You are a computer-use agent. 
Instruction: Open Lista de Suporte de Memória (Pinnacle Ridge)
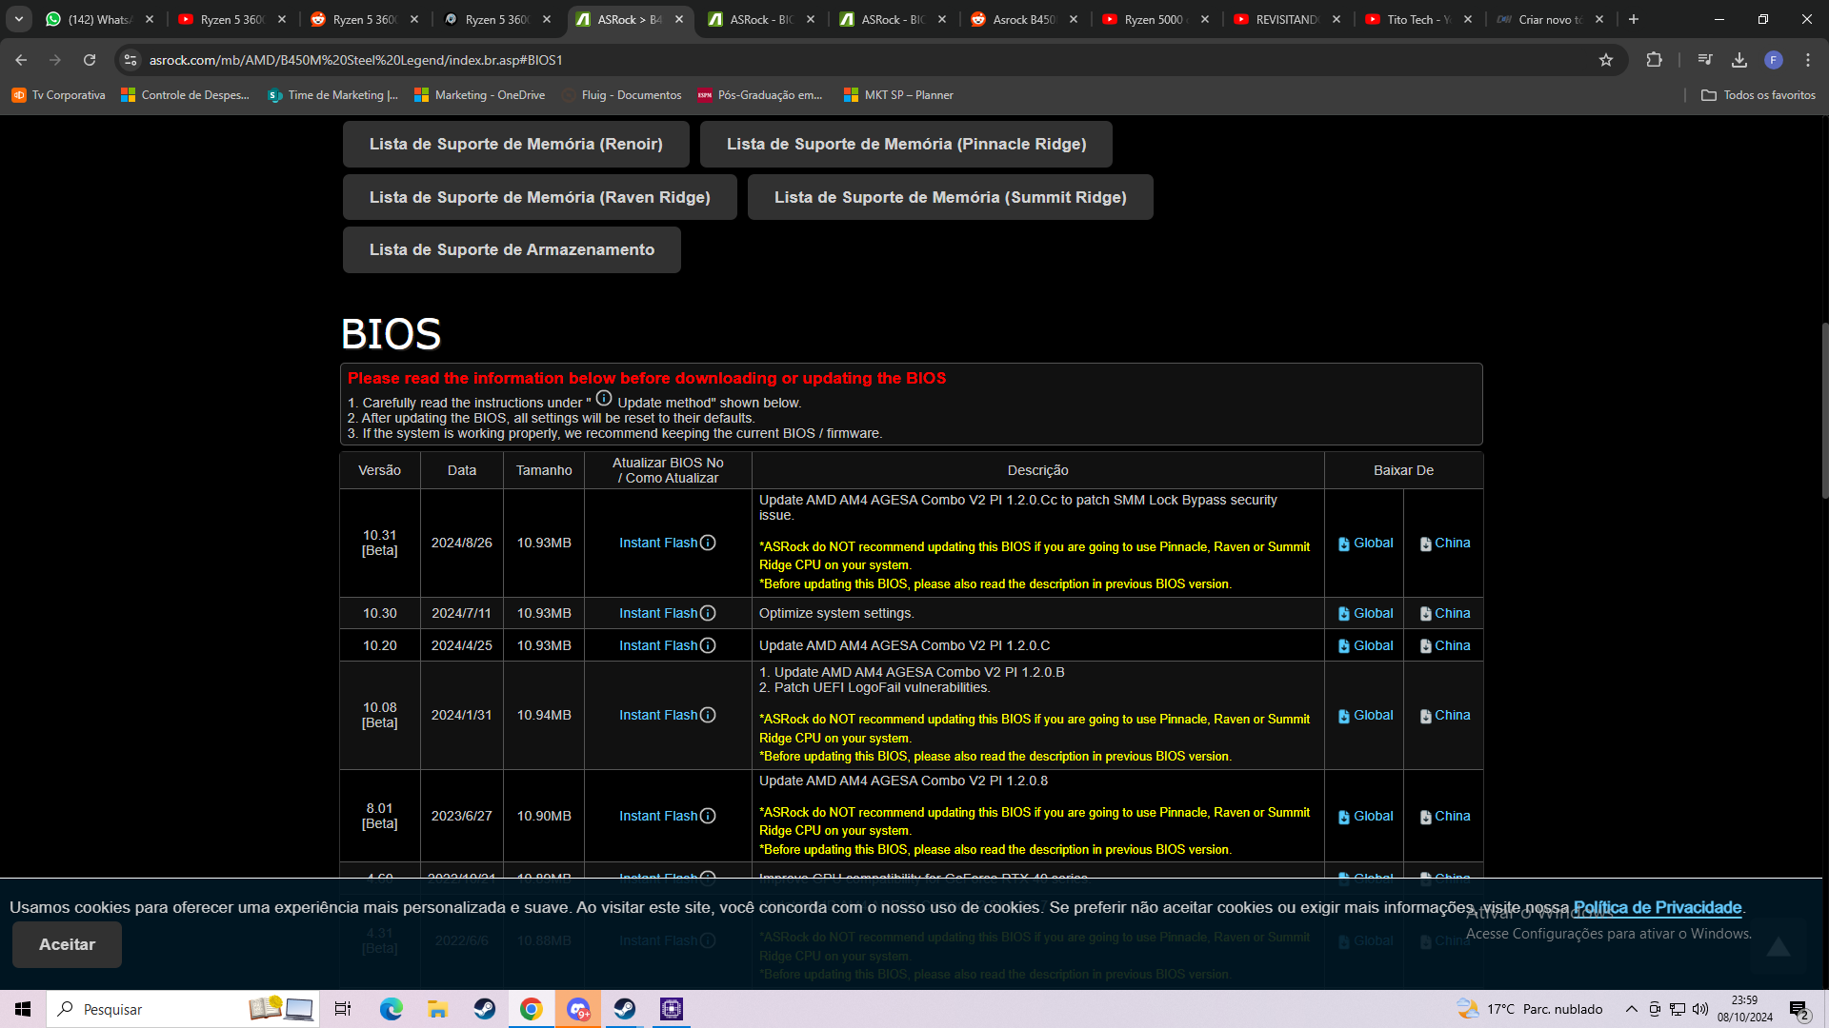click(906, 144)
